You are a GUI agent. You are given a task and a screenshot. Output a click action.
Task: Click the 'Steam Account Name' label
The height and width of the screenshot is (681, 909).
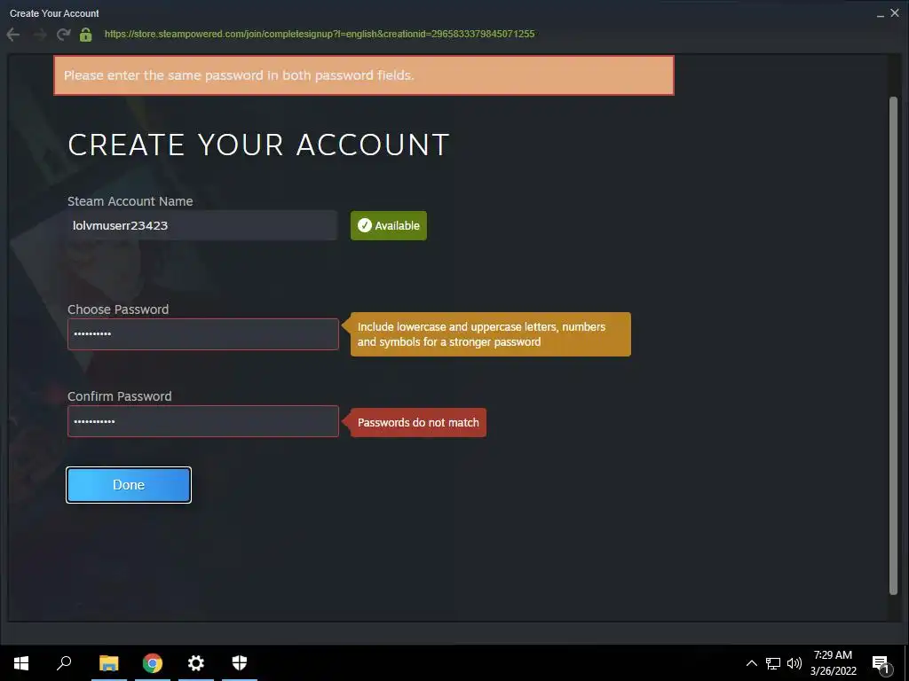[130, 201]
